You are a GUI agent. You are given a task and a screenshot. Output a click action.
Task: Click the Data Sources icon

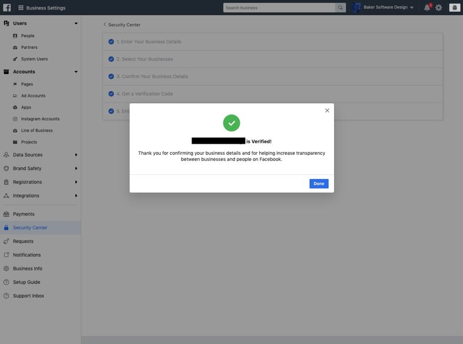tap(6, 155)
